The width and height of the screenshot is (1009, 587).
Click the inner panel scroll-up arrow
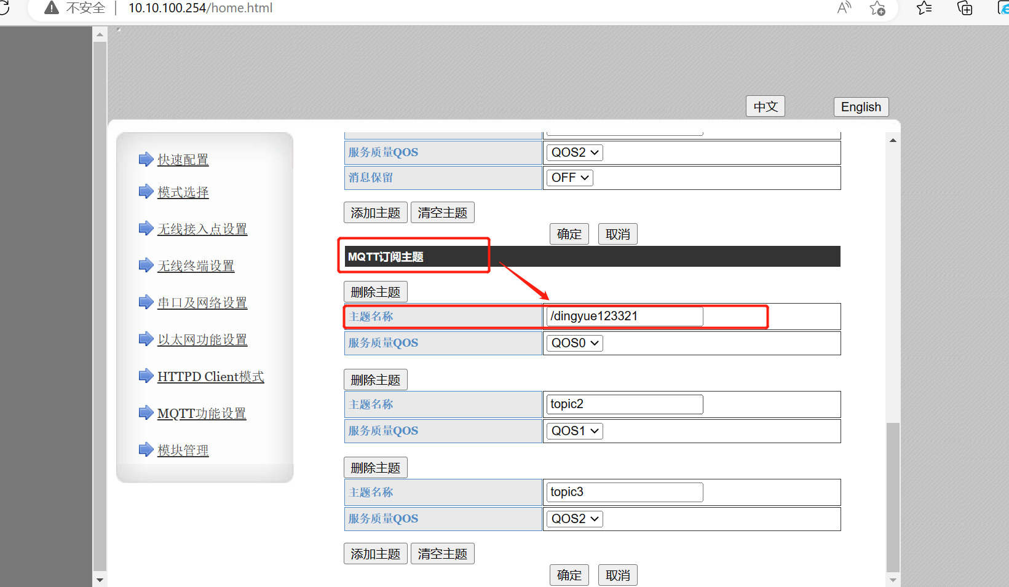point(893,141)
